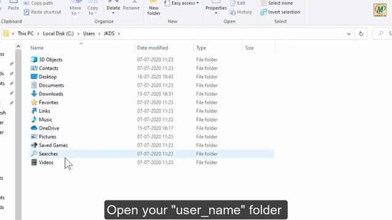Click Downloads' date "15-07-2020 16:31"
Viewport: 392px width, 220px height.
(155, 94)
